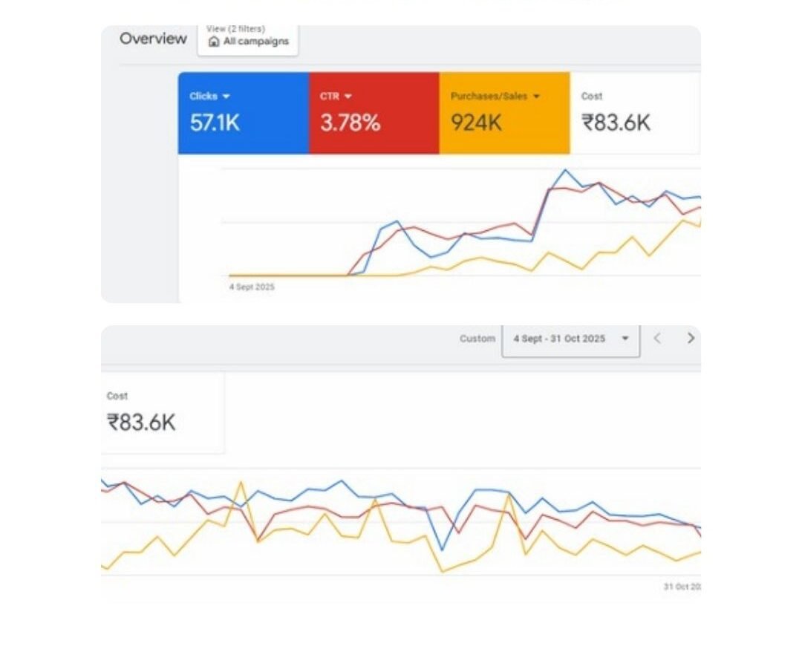Open the All campaigns view filter

coord(248,41)
